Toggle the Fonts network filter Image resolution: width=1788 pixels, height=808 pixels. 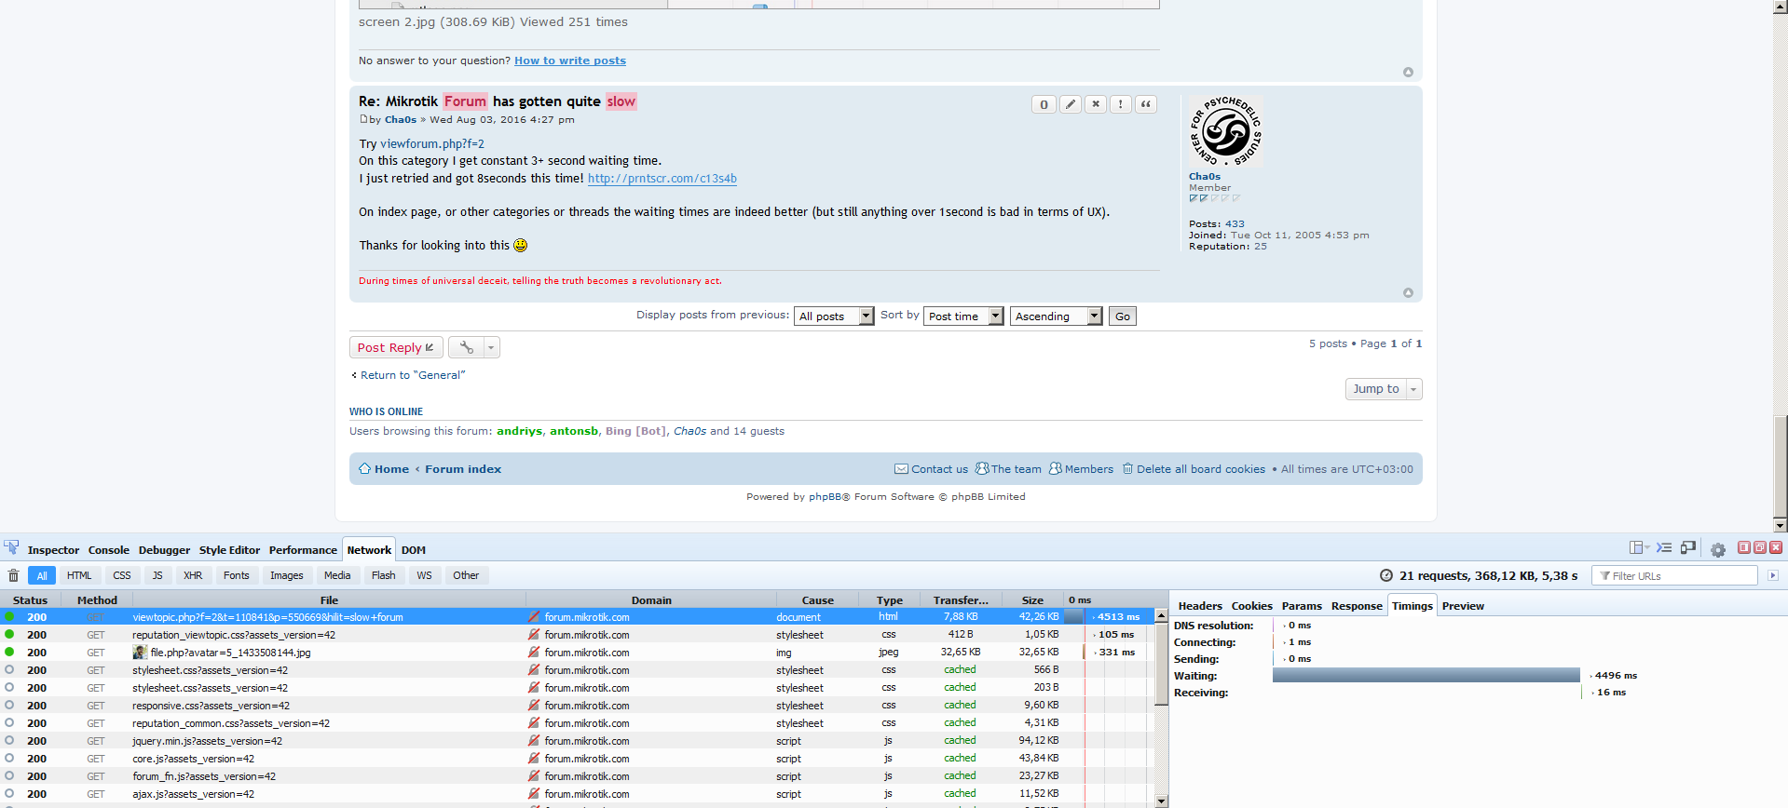[x=237, y=575]
